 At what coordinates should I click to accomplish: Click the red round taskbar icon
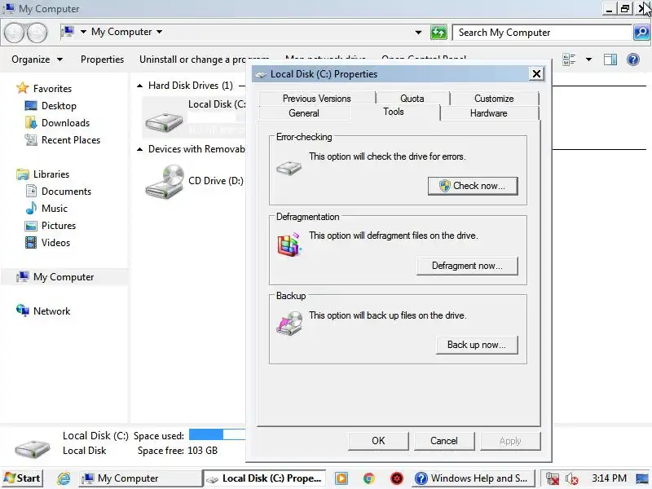coord(397,478)
